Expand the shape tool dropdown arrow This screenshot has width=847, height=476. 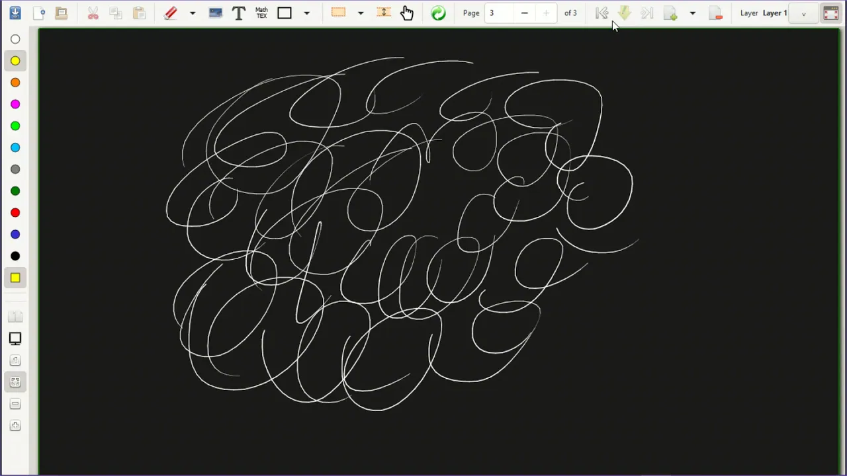click(x=306, y=13)
